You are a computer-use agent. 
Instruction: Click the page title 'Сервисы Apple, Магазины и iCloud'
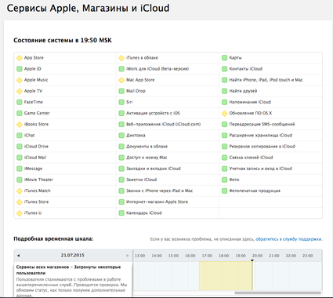(x=88, y=8)
